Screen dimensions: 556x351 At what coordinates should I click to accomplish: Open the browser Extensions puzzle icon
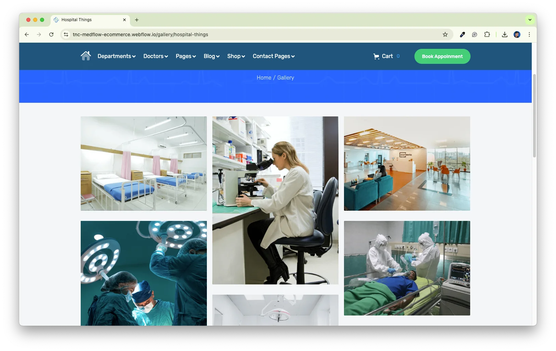point(487,34)
